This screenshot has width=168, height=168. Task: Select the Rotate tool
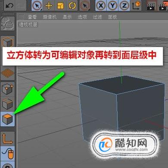coord(72,6)
